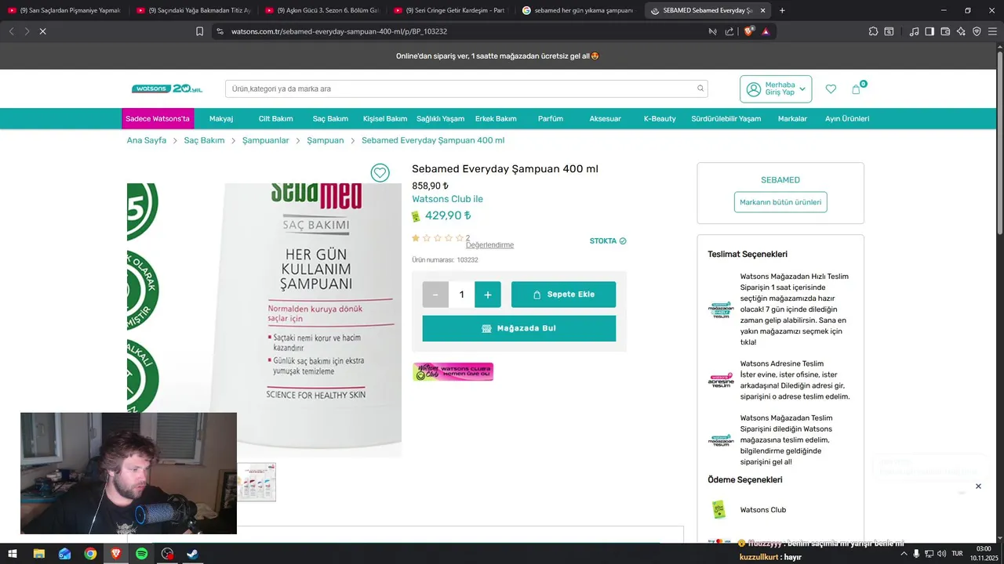Open the Merhaba Giriş Yap account dropdown
This screenshot has height=564, width=1004.
776,89
